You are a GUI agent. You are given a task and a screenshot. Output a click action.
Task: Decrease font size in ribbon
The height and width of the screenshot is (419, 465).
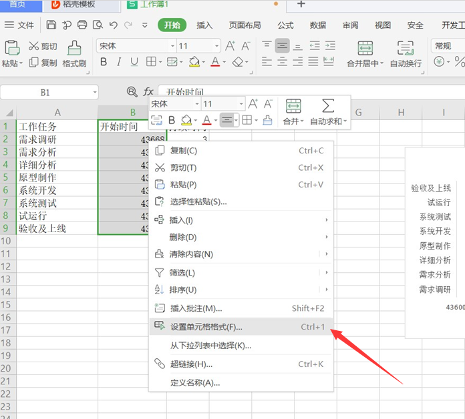(246, 46)
